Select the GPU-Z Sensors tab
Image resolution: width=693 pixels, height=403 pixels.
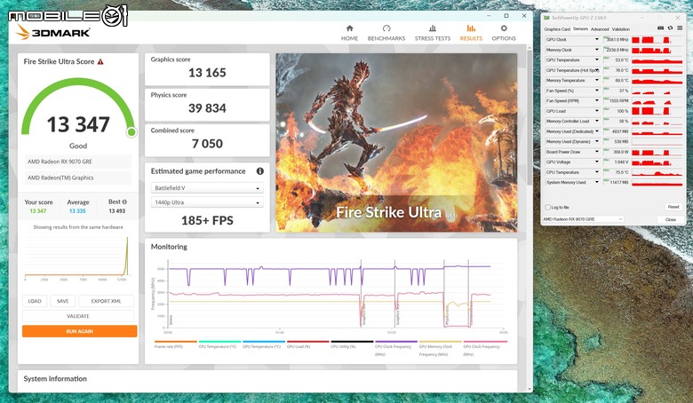tap(580, 29)
